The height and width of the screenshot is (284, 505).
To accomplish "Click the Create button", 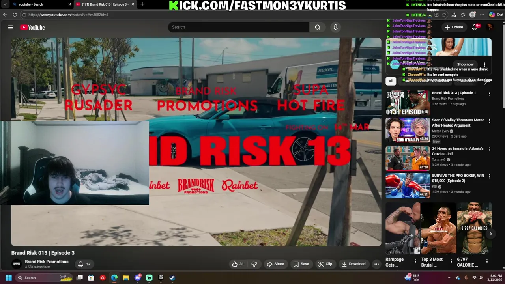I will click(x=454, y=27).
